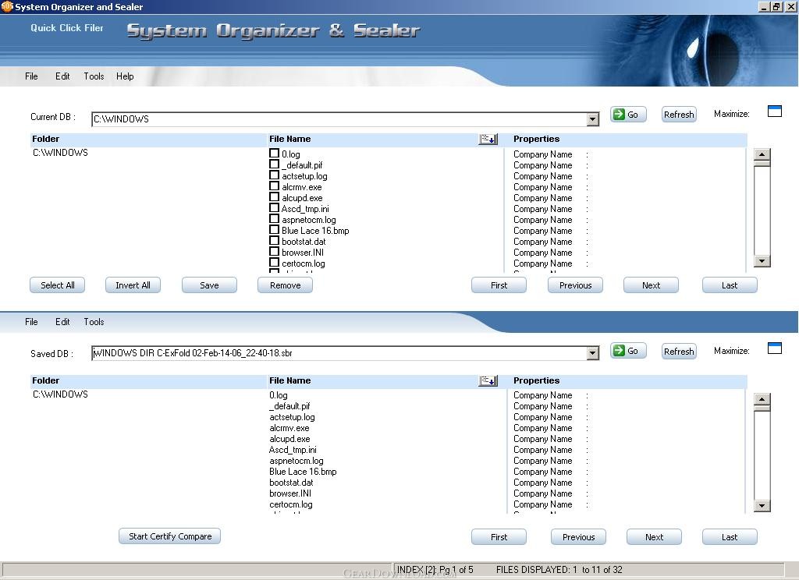Click FILES DISPLAYED status bar text
The image size is (799, 580).
(x=559, y=569)
